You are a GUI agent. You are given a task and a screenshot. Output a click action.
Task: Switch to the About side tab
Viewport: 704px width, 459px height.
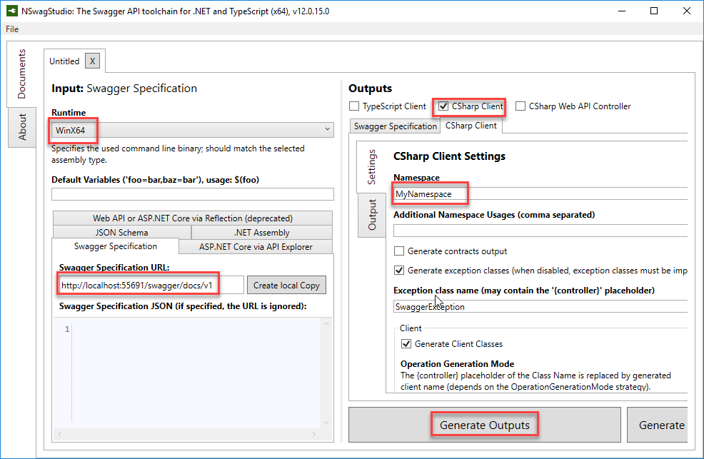pyautogui.click(x=21, y=127)
